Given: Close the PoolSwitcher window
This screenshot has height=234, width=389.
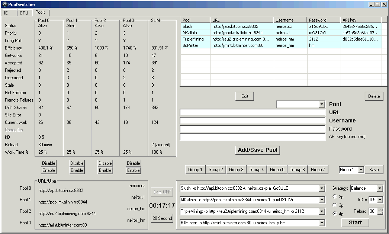Looking at the screenshot, I should pos(383,4).
